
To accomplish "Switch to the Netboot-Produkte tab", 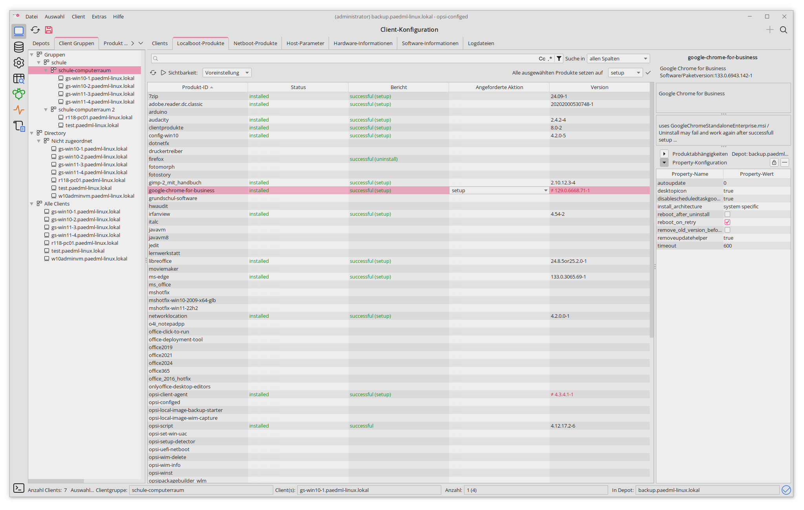I will tap(255, 43).
